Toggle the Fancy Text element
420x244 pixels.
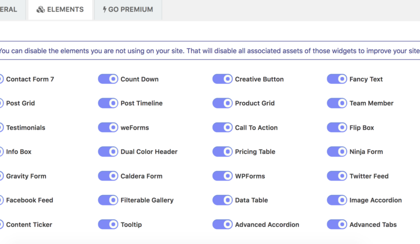click(337, 79)
